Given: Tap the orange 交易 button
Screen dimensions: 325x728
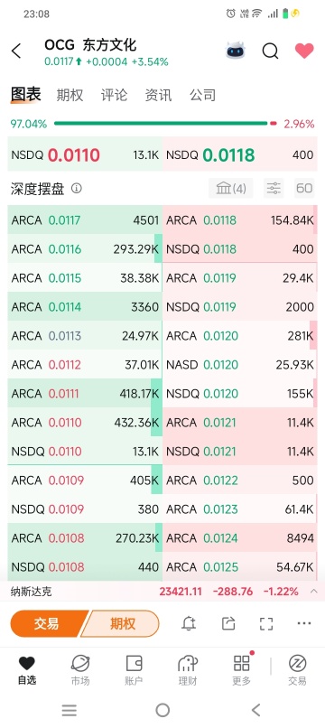Looking at the screenshot, I should [x=49, y=623].
